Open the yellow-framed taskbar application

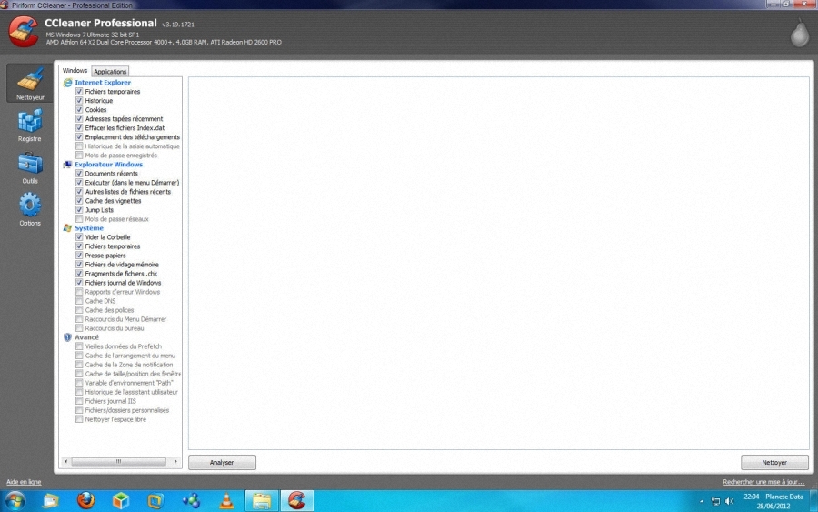pyautogui.click(x=155, y=501)
